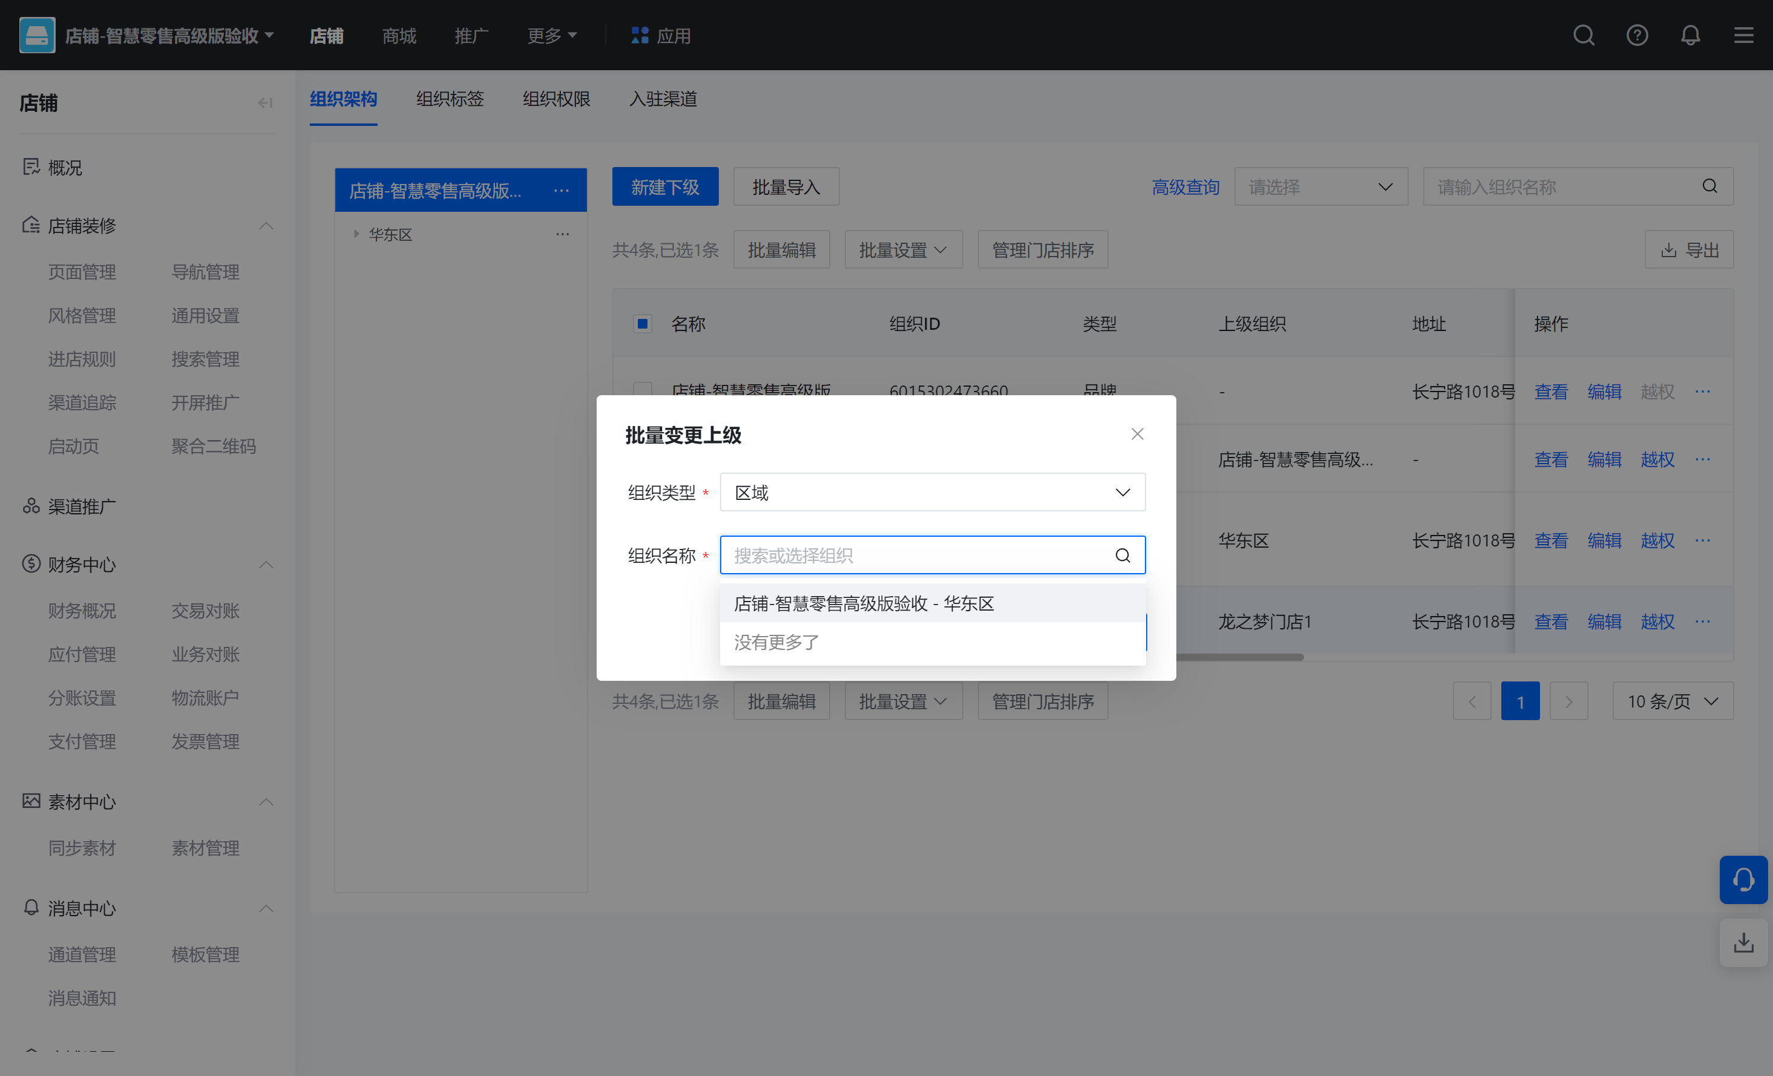
Task: Click the top 管理门店排序 button
Action: (x=1043, y=250)
